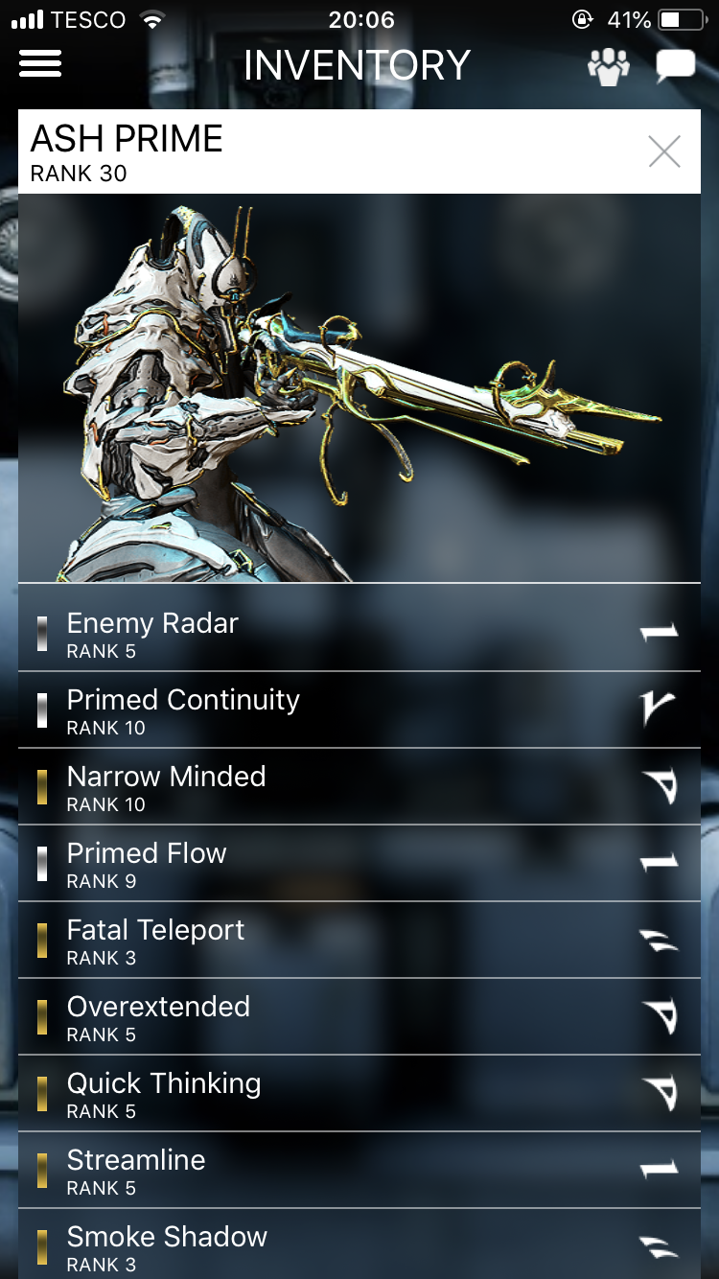Tap the battery indicator in status bar
Image resolution: width=719 pixels, height=1279 pixels.
coord(682,19)
